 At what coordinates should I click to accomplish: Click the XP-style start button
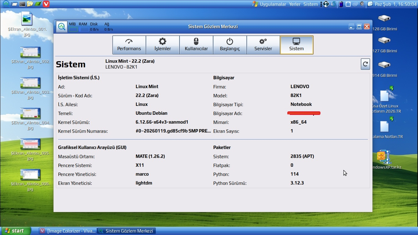click(16, 231)
